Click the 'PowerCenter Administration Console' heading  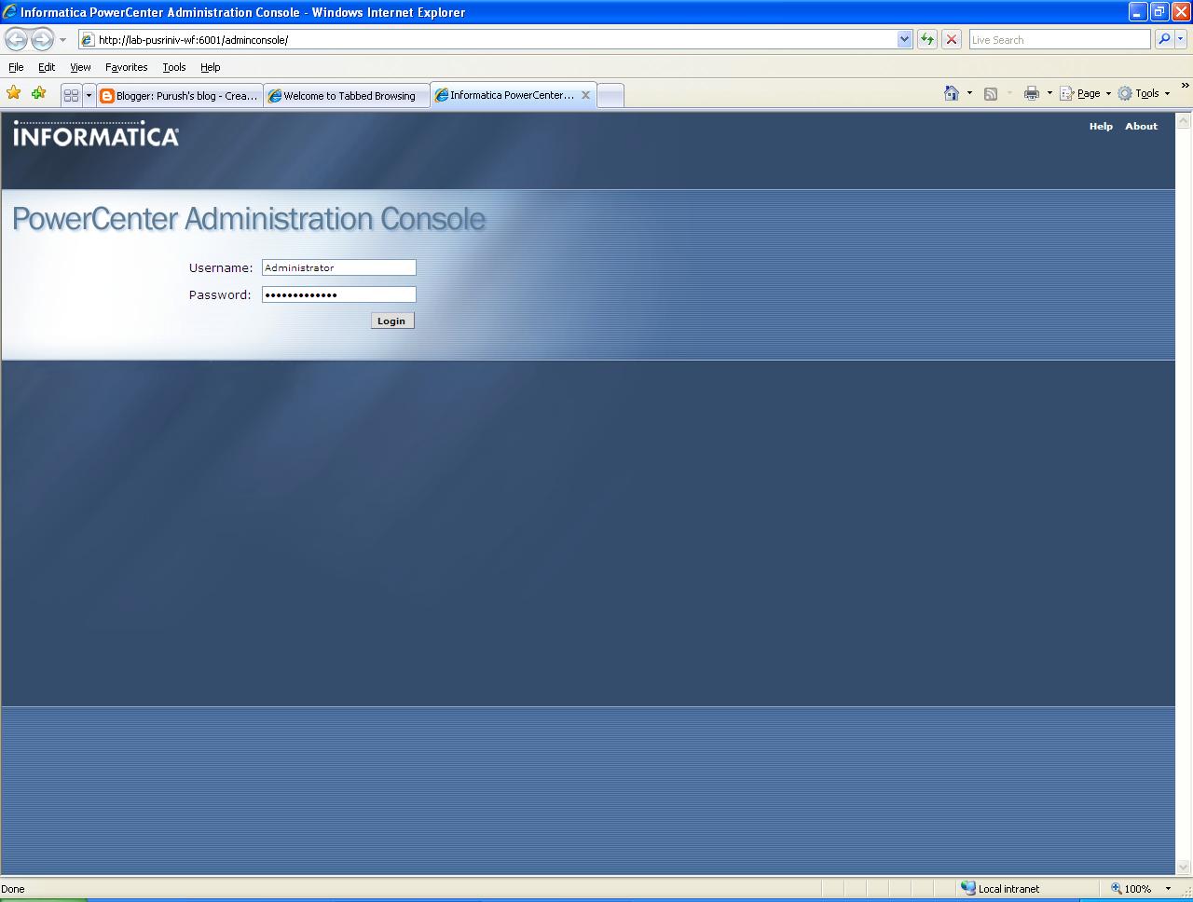249,219
